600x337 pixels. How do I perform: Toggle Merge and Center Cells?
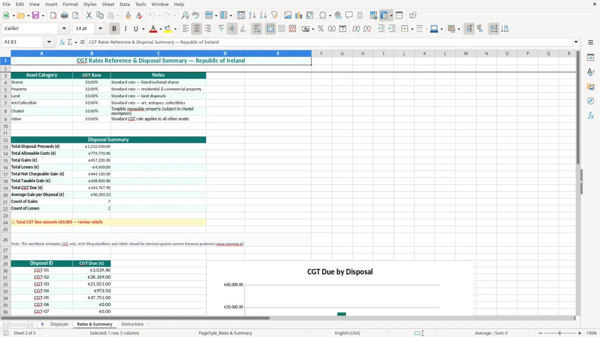[x=270, y=29]
